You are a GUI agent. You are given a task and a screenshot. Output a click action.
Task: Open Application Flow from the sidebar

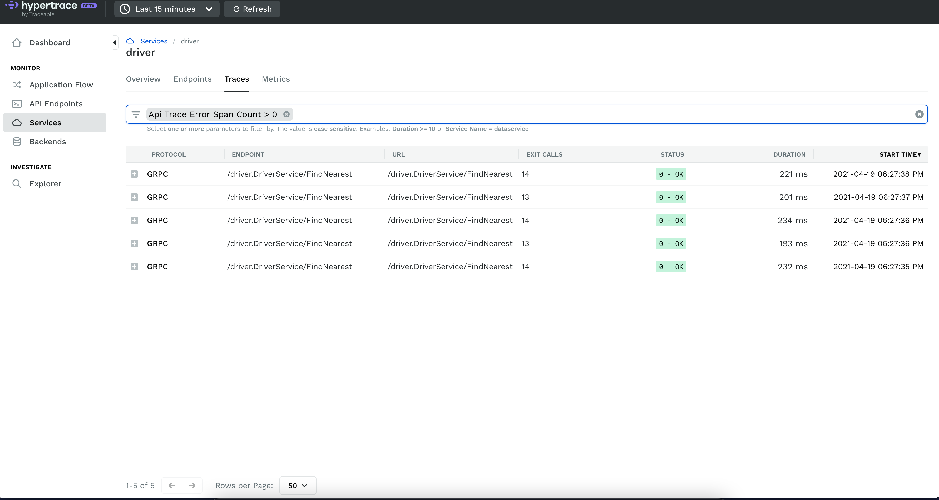coord(61,84)
